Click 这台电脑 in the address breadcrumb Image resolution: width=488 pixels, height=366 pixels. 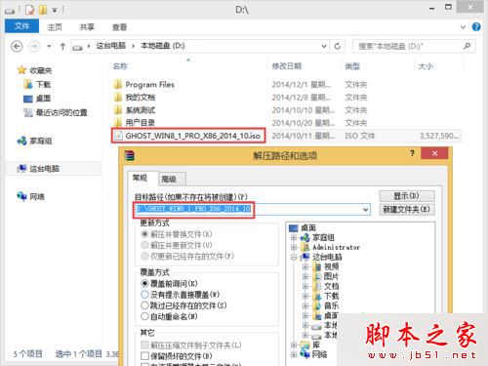(110, 46)
